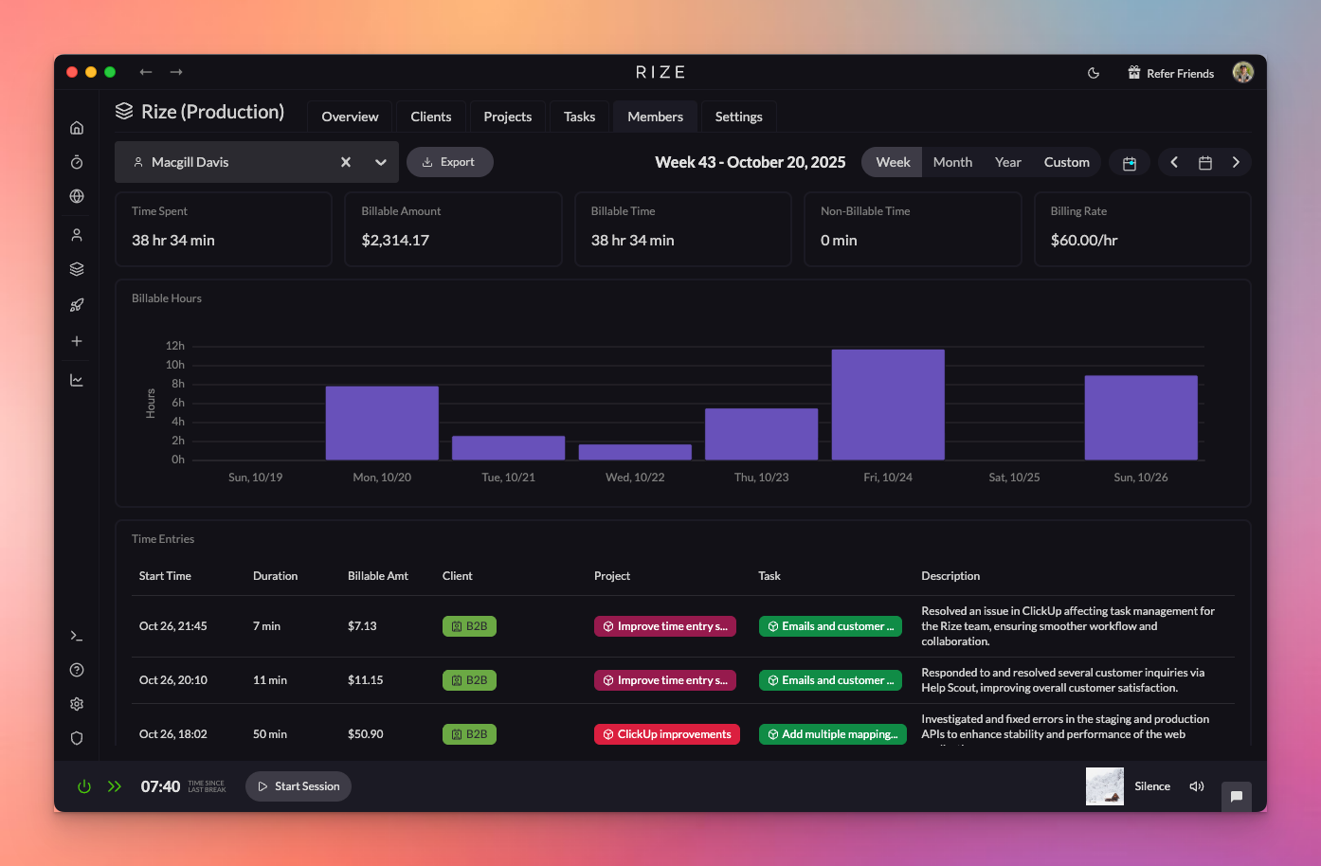The image size is (1321, 866).
Task: Click Add multiple mapping task tag
Action: click(832, 734)
